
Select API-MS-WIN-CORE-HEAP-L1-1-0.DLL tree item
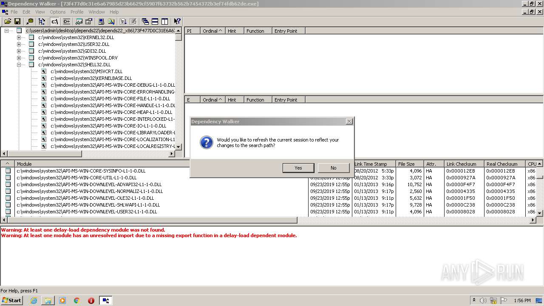(x=111, y=112)
